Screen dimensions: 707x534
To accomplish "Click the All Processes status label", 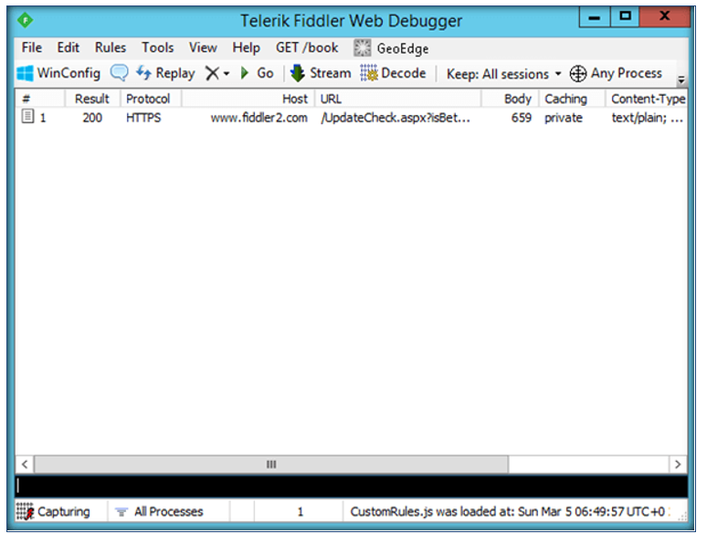I will click(169, 511).
